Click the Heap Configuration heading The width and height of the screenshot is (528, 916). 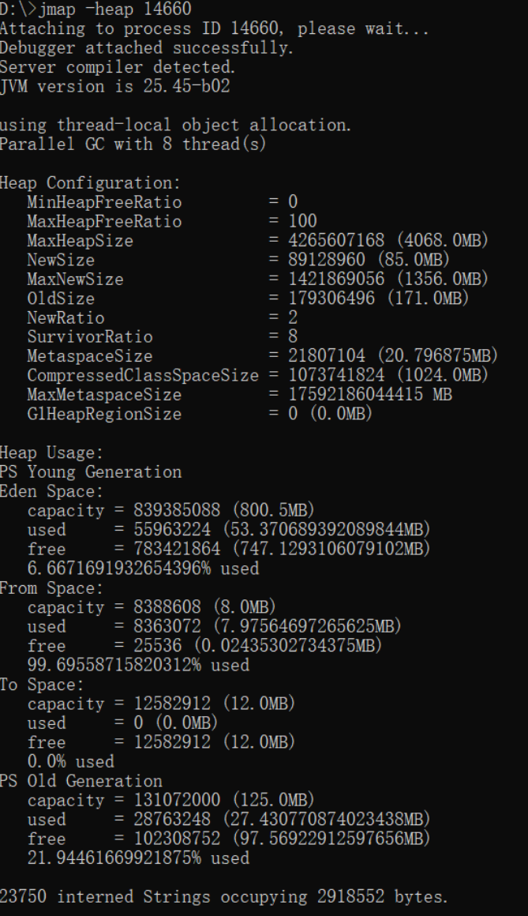click(x=91, y=183)
